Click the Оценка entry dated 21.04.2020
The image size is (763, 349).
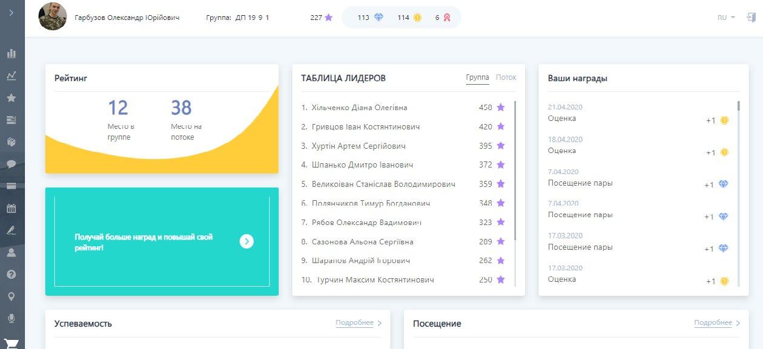(562, 118)
